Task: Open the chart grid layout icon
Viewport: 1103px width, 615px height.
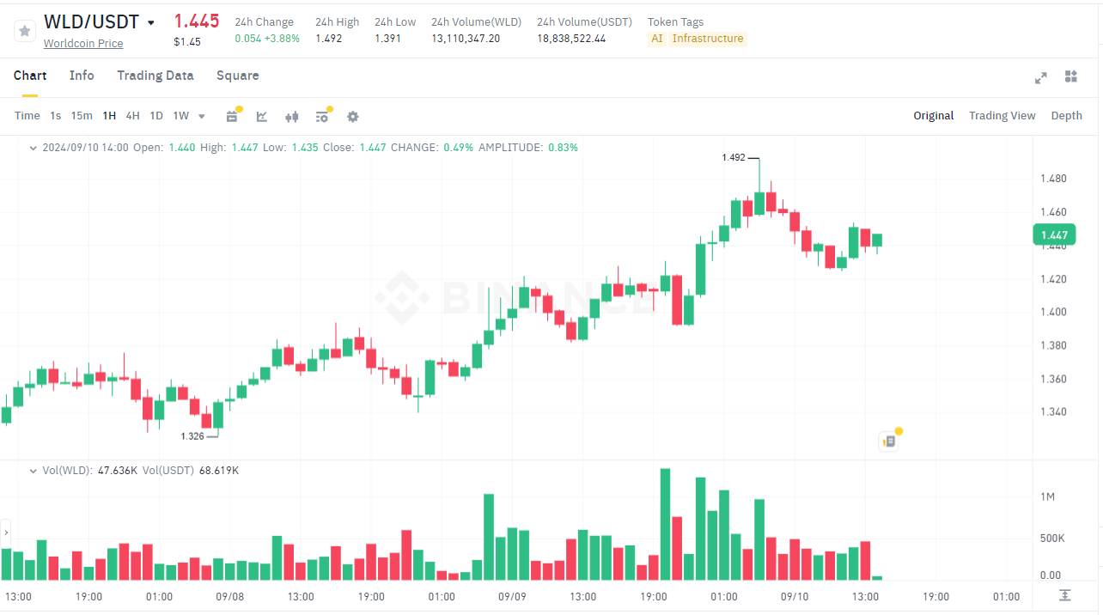Action: 1070,76
